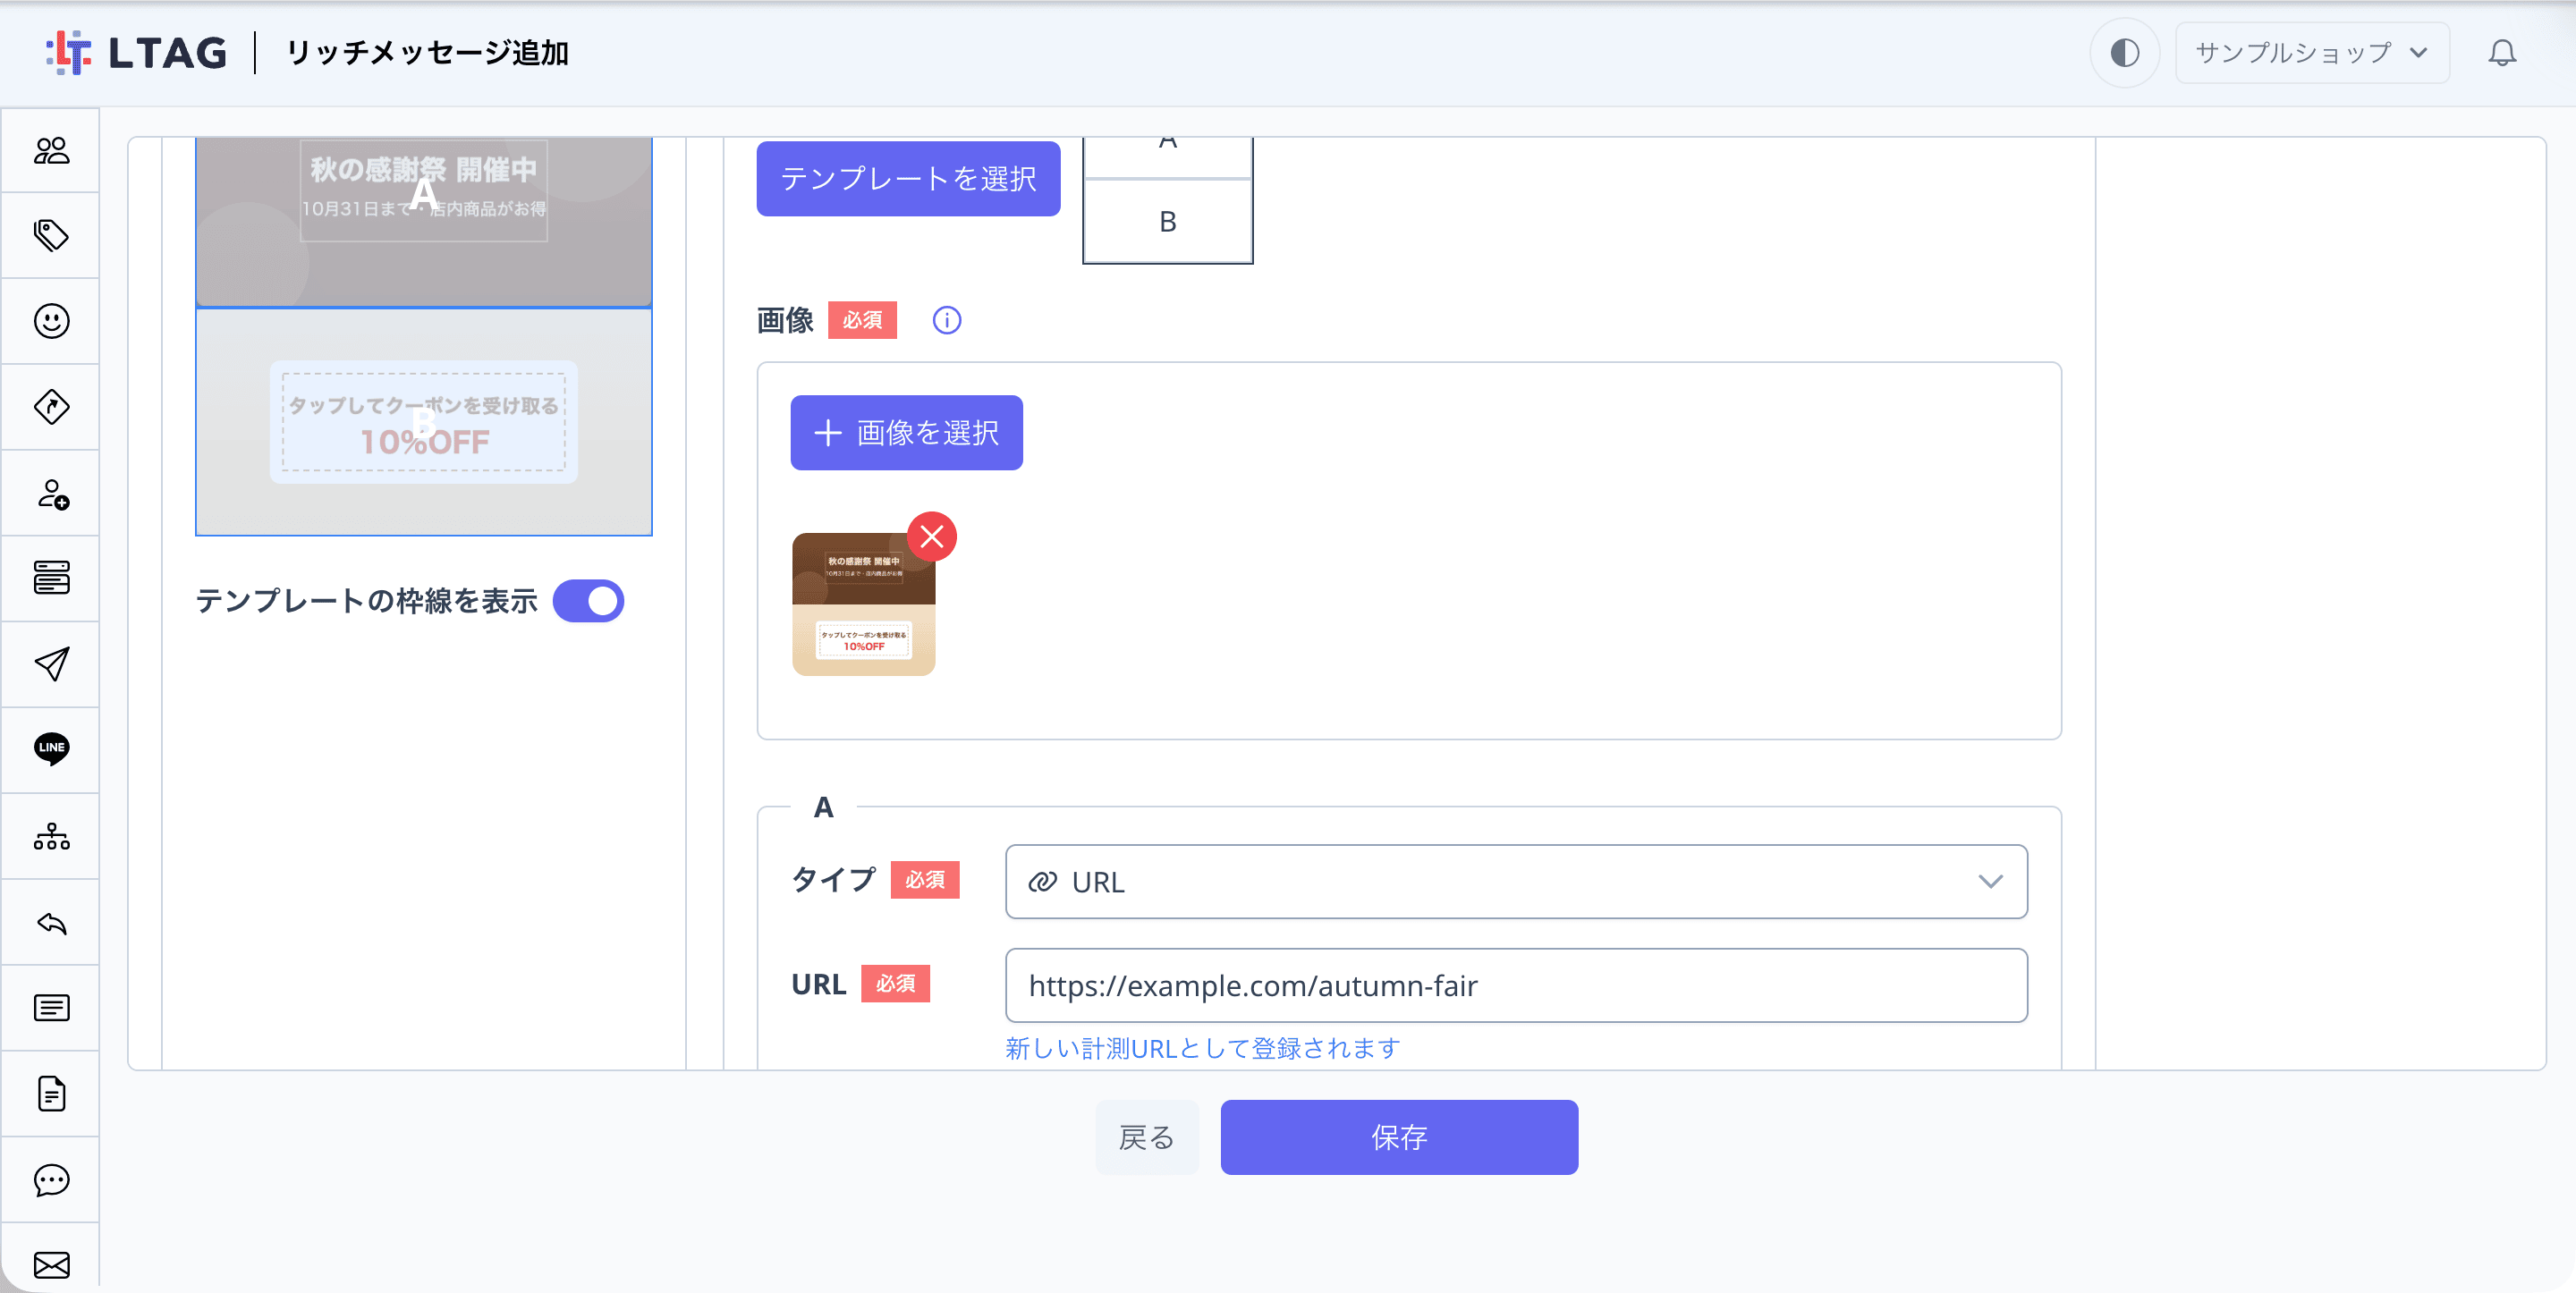Select region A in the preview image
Image resolution: width=2576 pixels, height=1293 pixels.
tap(424, 222)
